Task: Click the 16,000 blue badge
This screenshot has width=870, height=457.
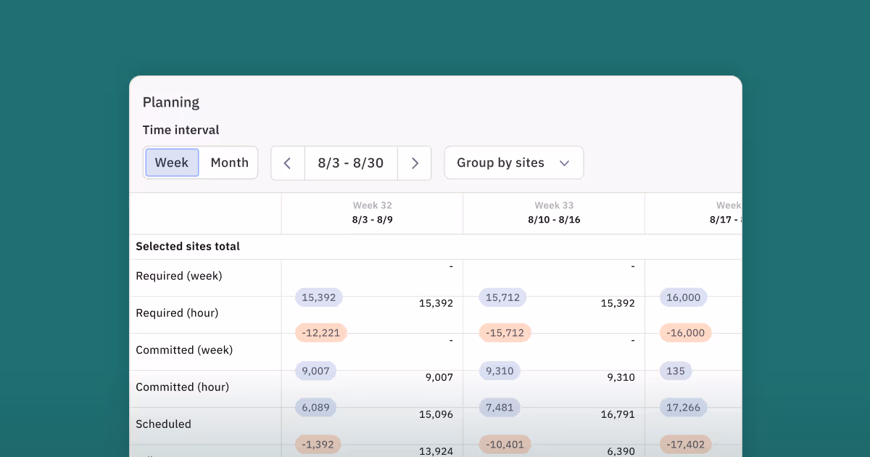Action: pyautogui.click(x=684, y=297)
